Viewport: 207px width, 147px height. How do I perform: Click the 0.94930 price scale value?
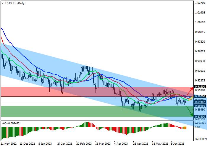click(200, 61)
